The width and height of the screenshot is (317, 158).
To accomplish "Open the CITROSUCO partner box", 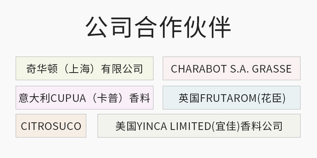I will tap(51, 126).
